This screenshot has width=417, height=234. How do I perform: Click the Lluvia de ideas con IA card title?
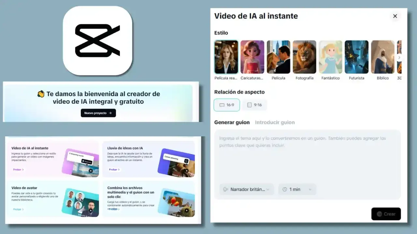tap(125, 148)
